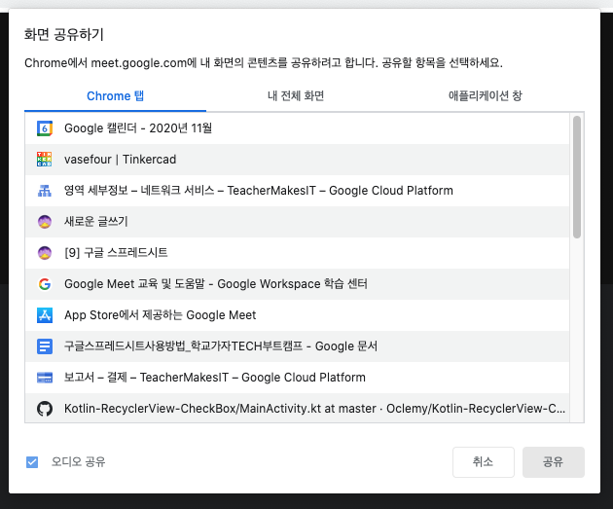Click the purple icon beside 새로운 글쓰기

(45, 222)
